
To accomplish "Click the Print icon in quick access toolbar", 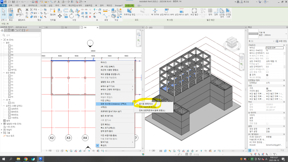I will (x=33, y=2).
